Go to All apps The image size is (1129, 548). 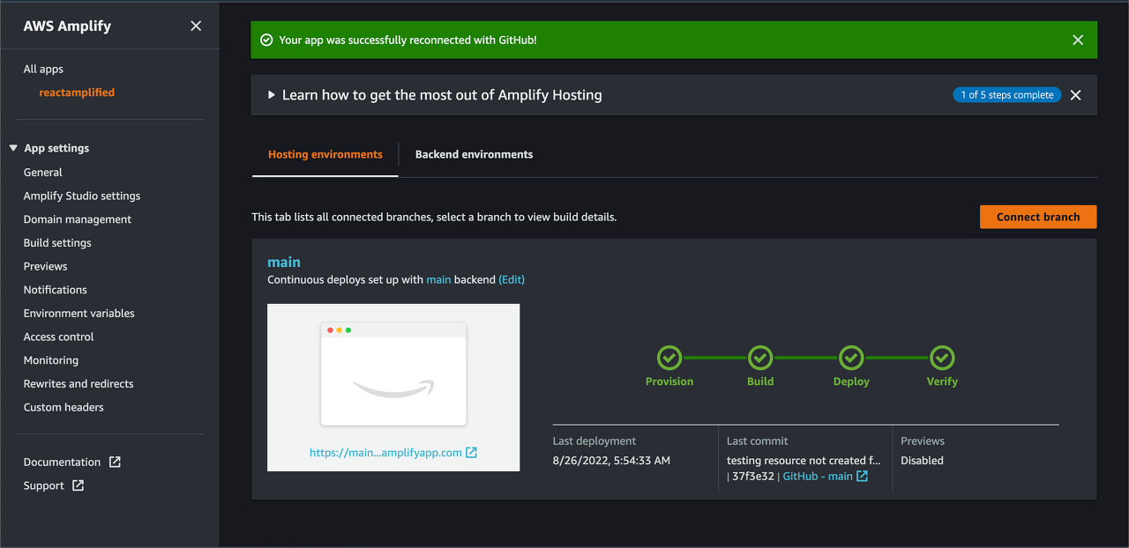(43, 69)
